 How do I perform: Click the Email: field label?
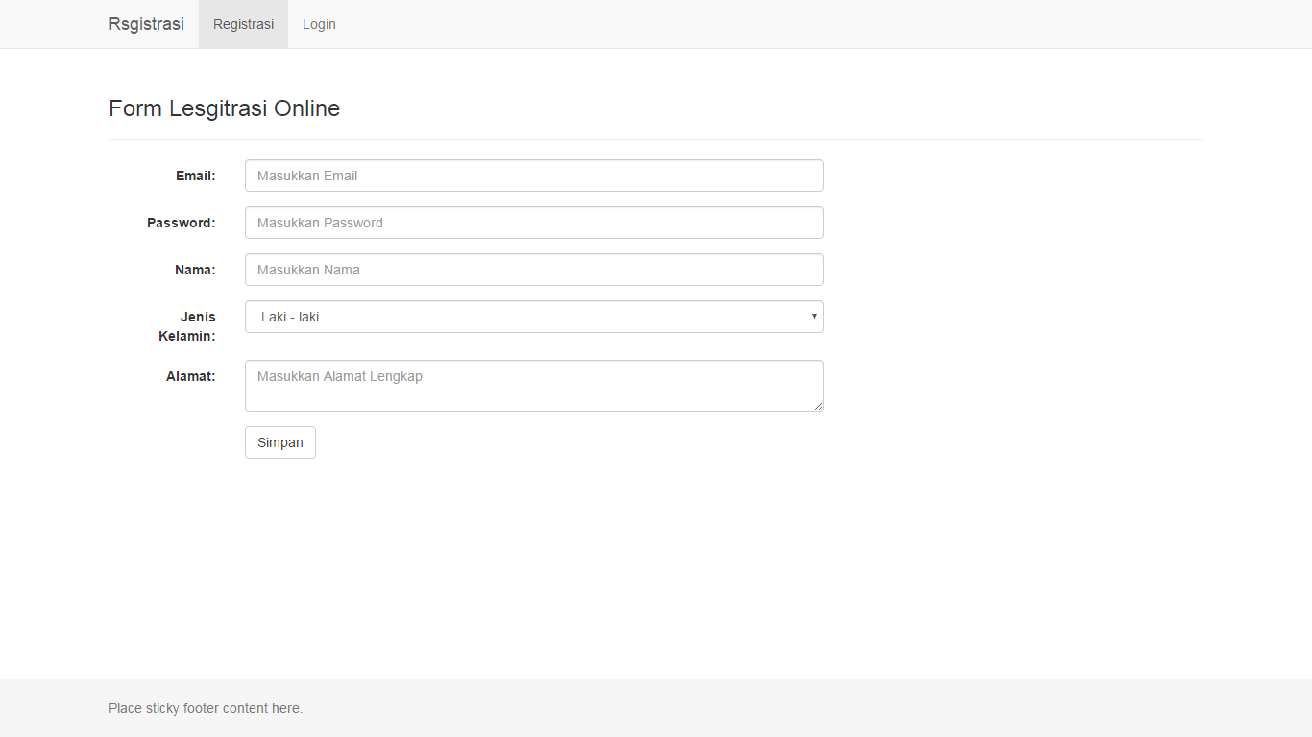click(x=195, y=176)
